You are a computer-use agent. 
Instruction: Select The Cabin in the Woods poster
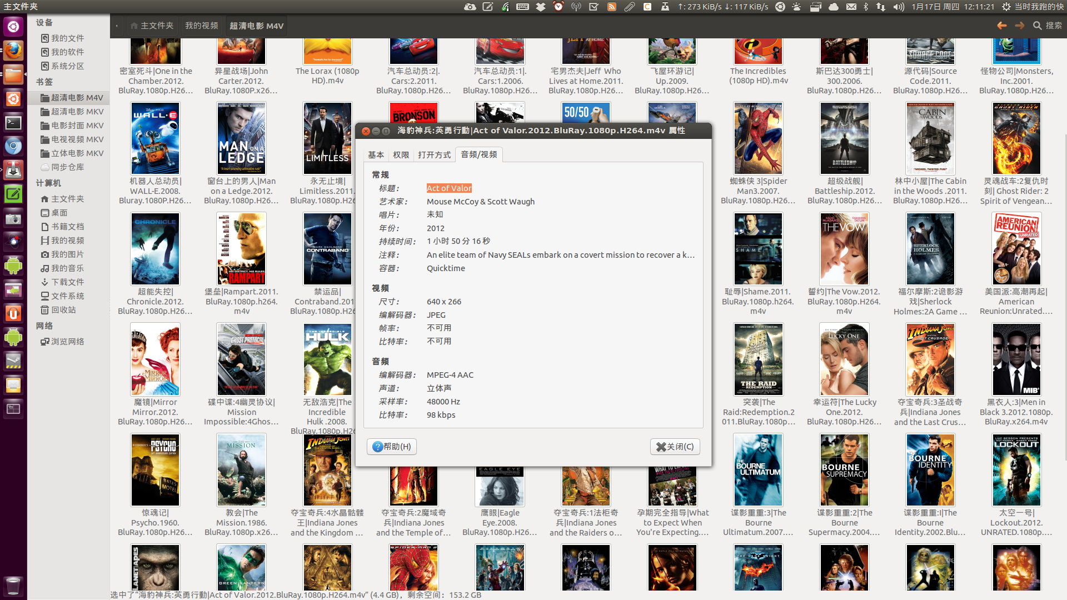coord(930,138)
